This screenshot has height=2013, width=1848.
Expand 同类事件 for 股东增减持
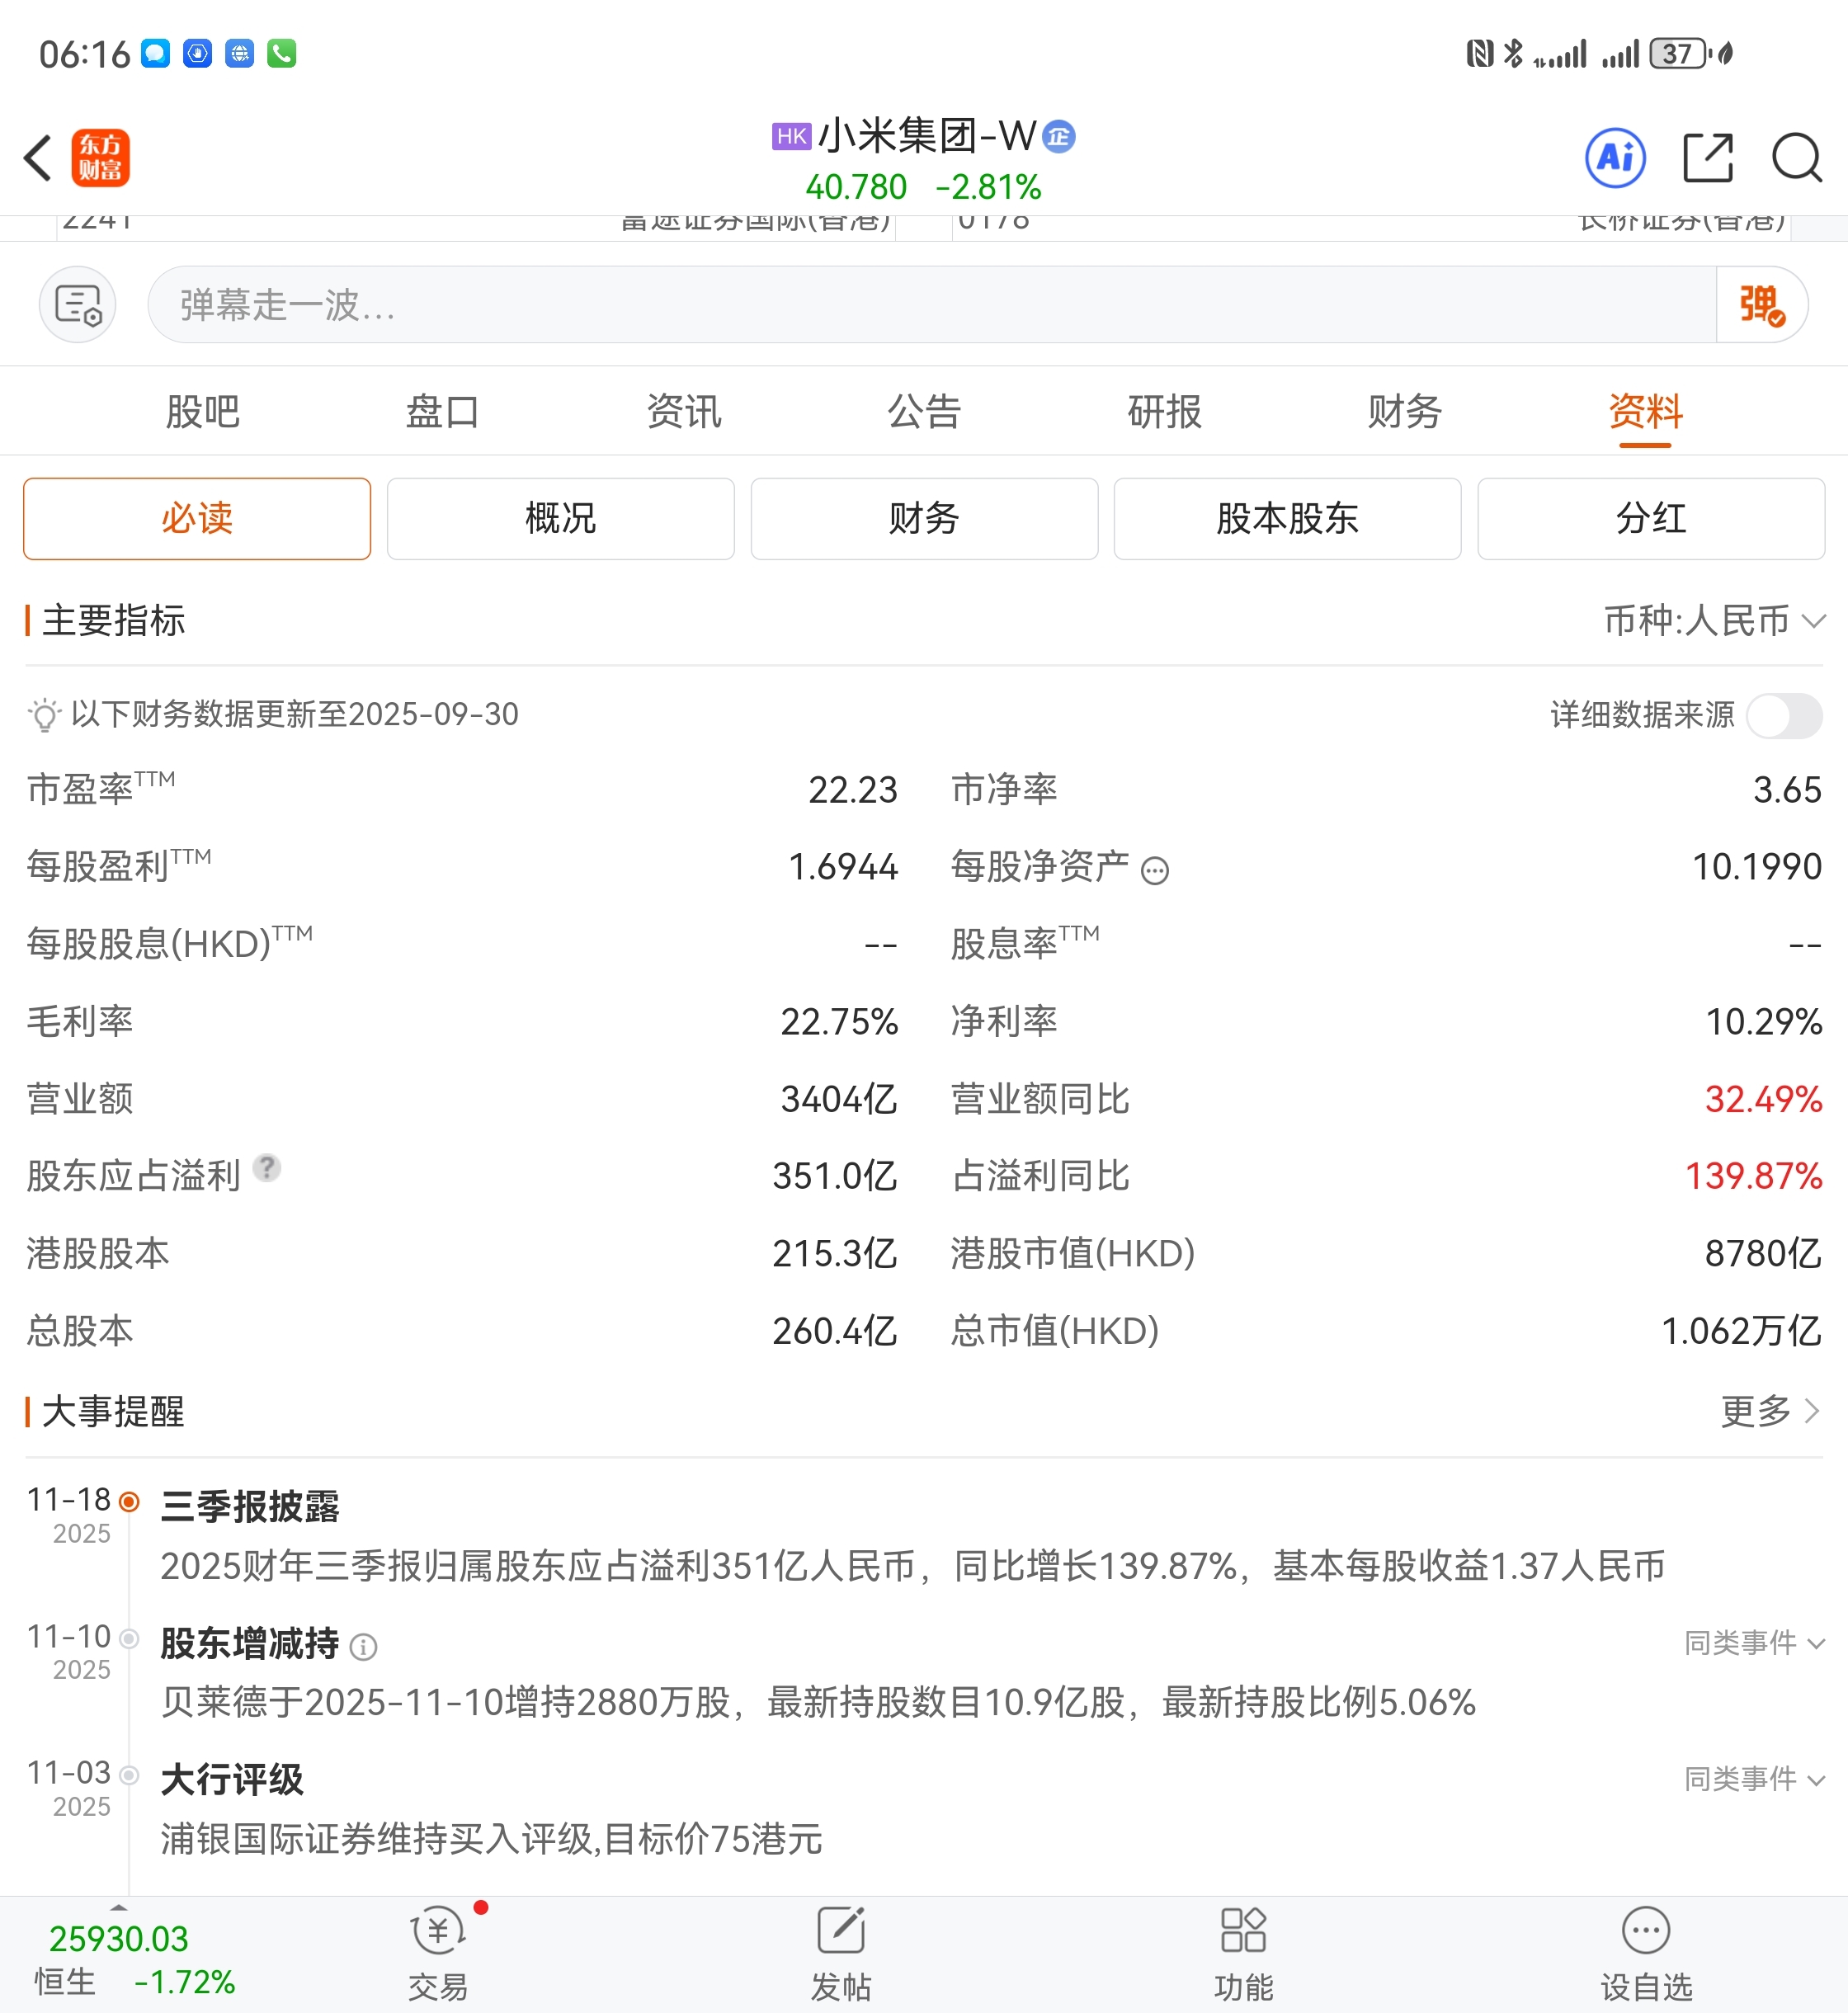[1754, 1642]
